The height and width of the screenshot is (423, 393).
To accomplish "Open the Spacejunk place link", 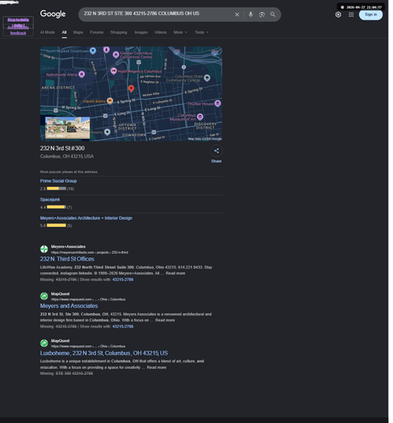I will (x=51, y=200).
